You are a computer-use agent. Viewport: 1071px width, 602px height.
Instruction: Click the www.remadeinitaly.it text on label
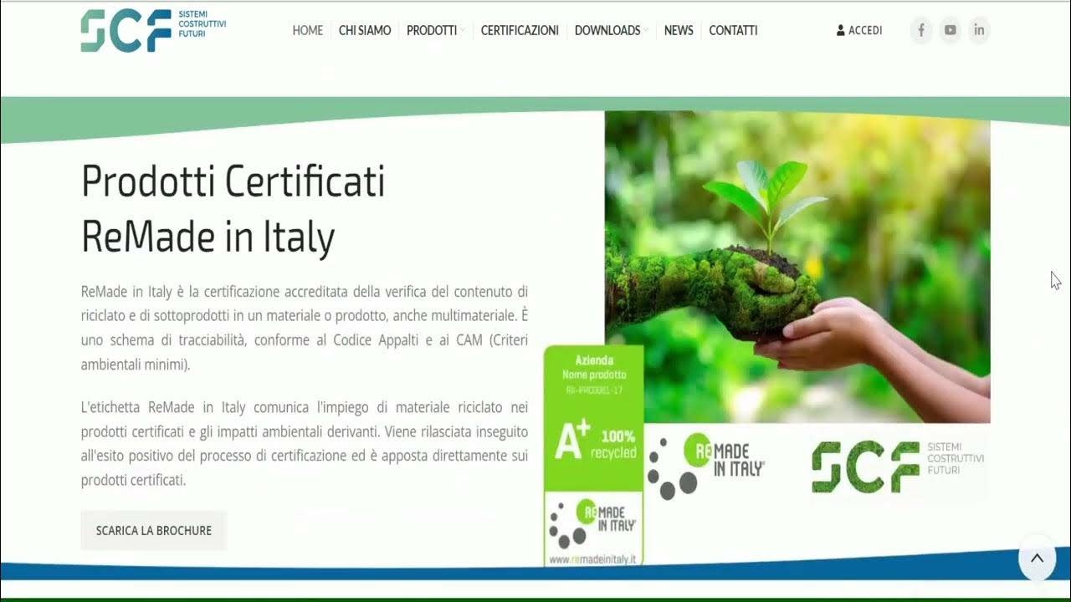tap(593, 559)
